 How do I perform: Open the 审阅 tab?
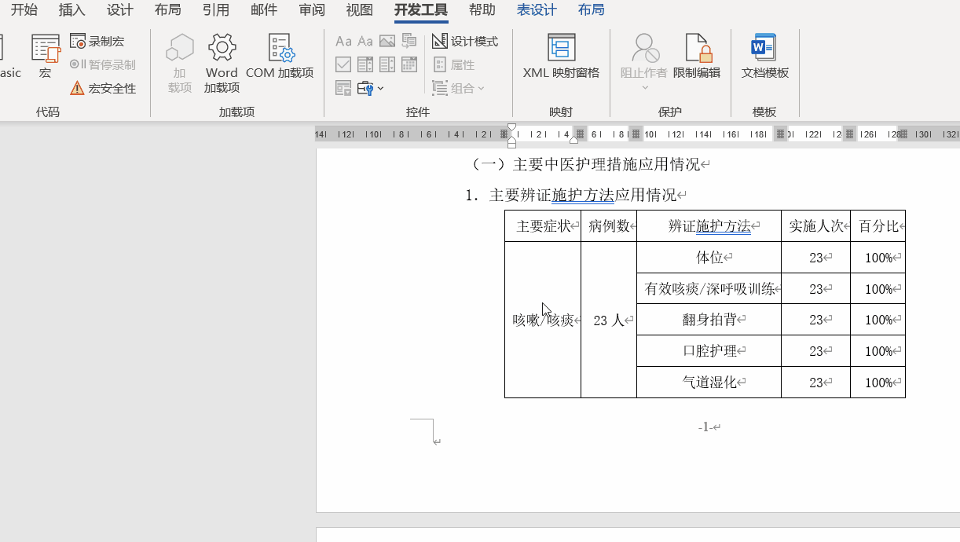click(312, 10)
